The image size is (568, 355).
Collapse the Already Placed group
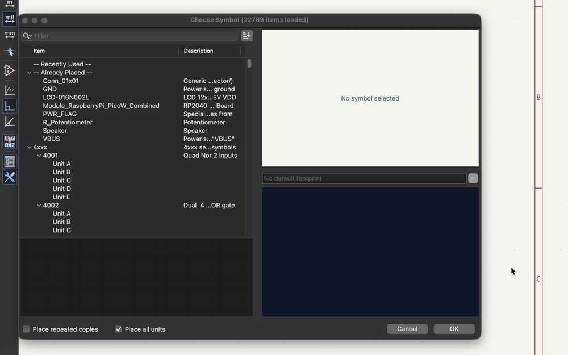29,72
